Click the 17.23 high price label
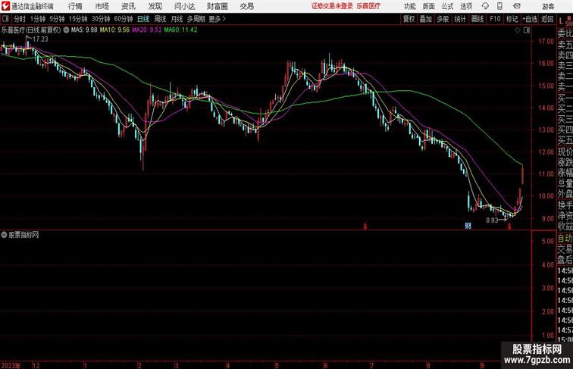Screen dimensions: 573x369 coord(40,39)
